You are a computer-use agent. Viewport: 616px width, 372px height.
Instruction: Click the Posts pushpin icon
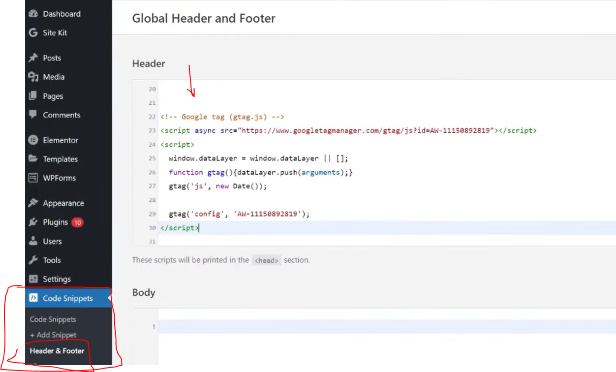coord(33,58)
